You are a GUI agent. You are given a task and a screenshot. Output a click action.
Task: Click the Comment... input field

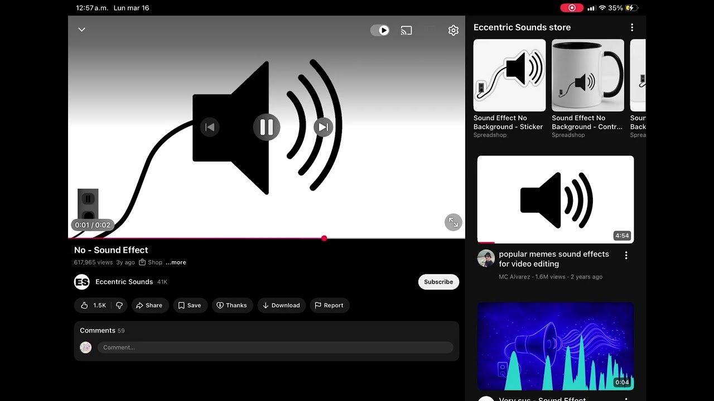coord(275,348)
